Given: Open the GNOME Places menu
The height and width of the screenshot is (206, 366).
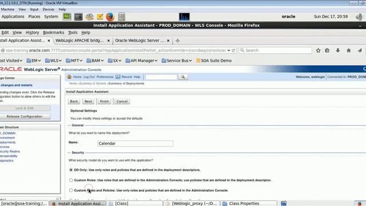Looking at the screenshot, I should [34, 17].
